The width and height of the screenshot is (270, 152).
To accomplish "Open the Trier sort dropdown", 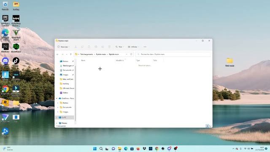I will pos(120,47).
